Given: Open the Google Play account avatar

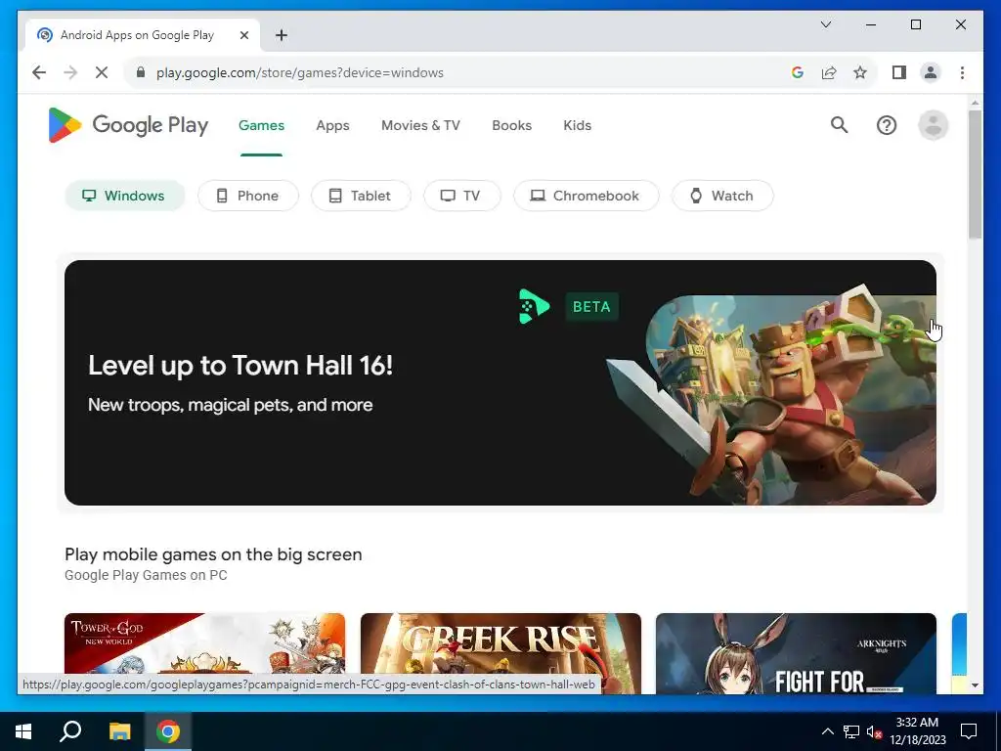Looking at the screenshot, I should 933,125.
